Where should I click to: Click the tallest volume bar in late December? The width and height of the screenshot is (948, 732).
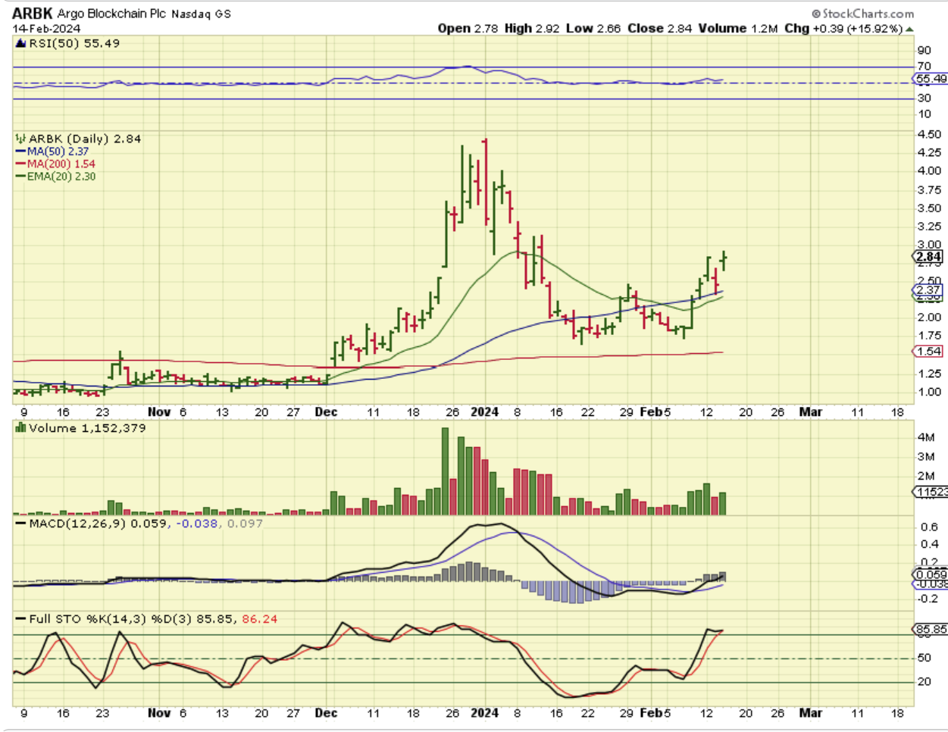[445, 471]
